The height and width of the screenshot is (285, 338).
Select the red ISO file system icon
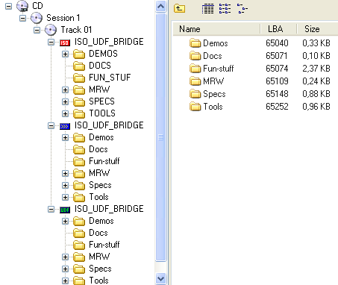[65, 43]
